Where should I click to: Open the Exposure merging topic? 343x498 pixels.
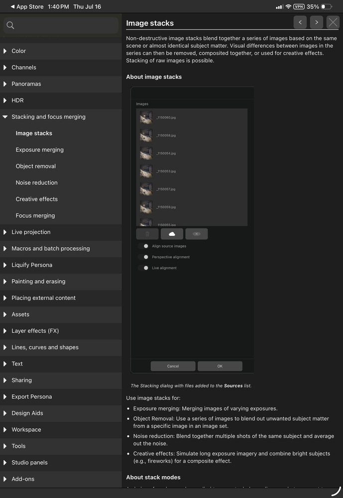click(40, 150)
